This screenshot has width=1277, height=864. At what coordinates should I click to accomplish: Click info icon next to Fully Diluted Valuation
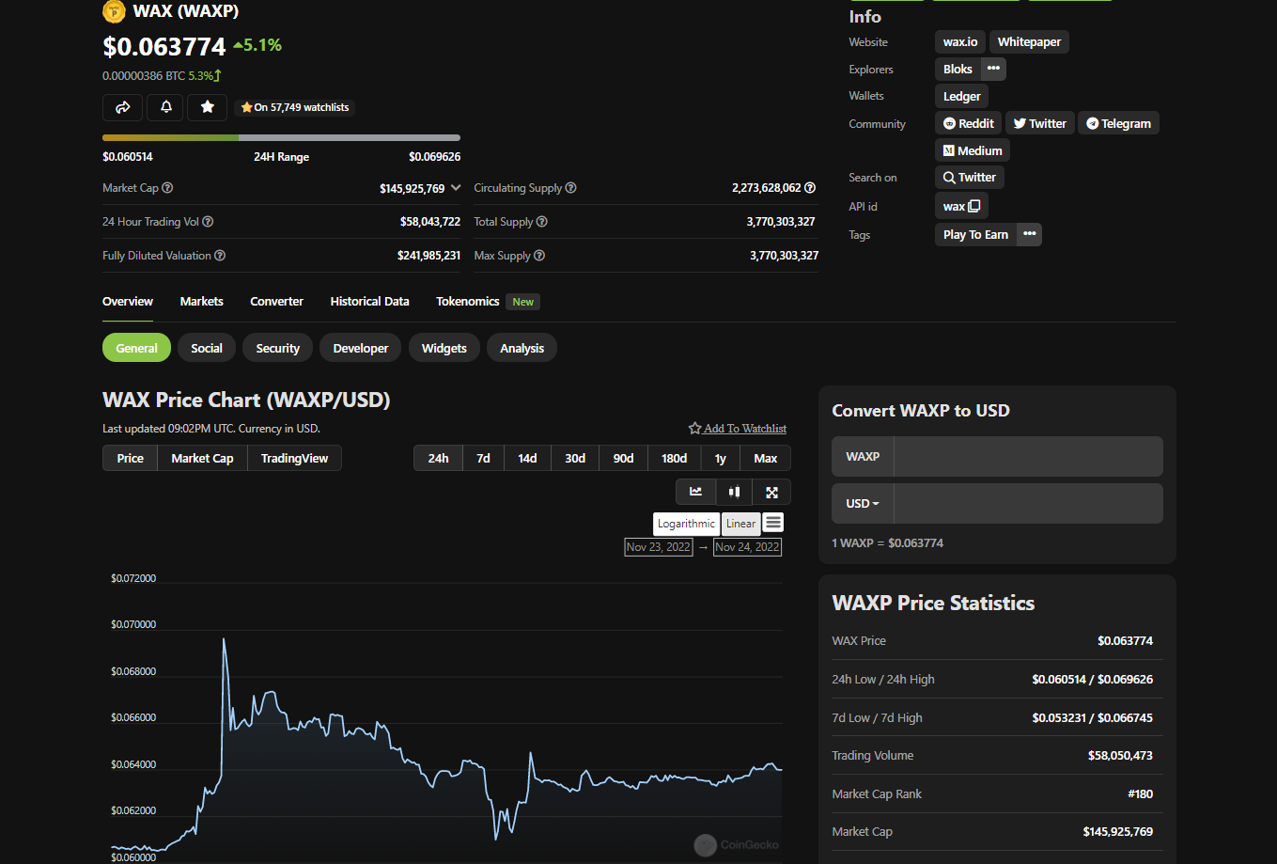219,256
